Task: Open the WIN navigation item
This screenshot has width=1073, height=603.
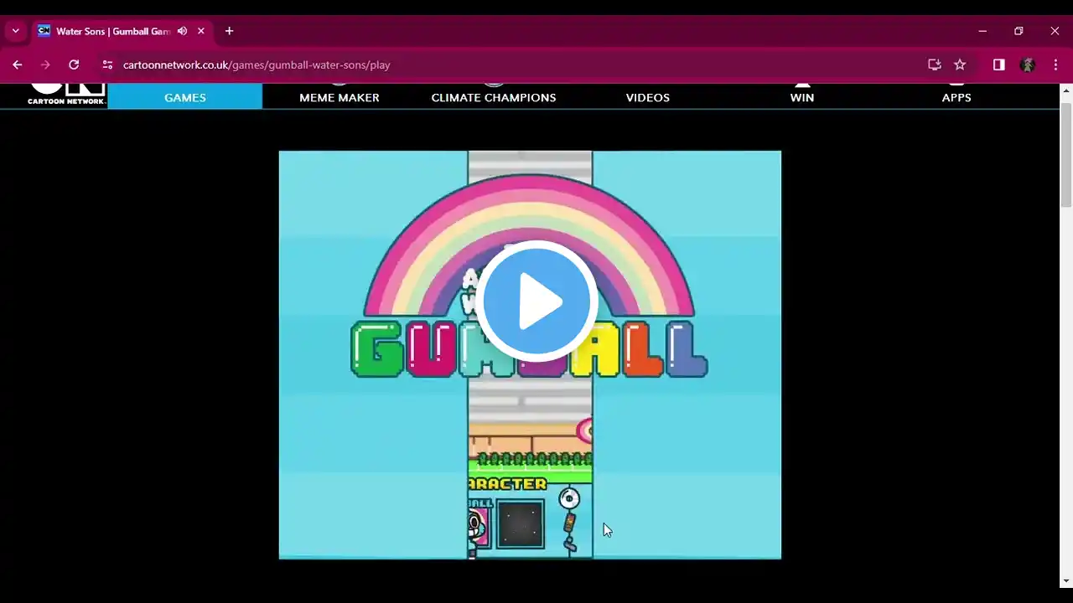Action: [802, 96]
